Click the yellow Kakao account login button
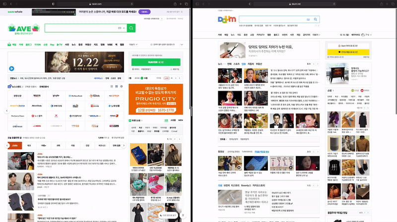397x222 pixels. [x=348, y=52]
